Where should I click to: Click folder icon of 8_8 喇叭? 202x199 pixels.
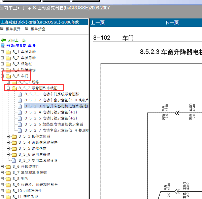coord(8,179)
